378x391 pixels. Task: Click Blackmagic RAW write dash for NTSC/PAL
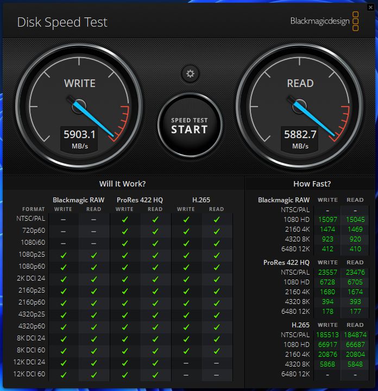pos(63,220)
